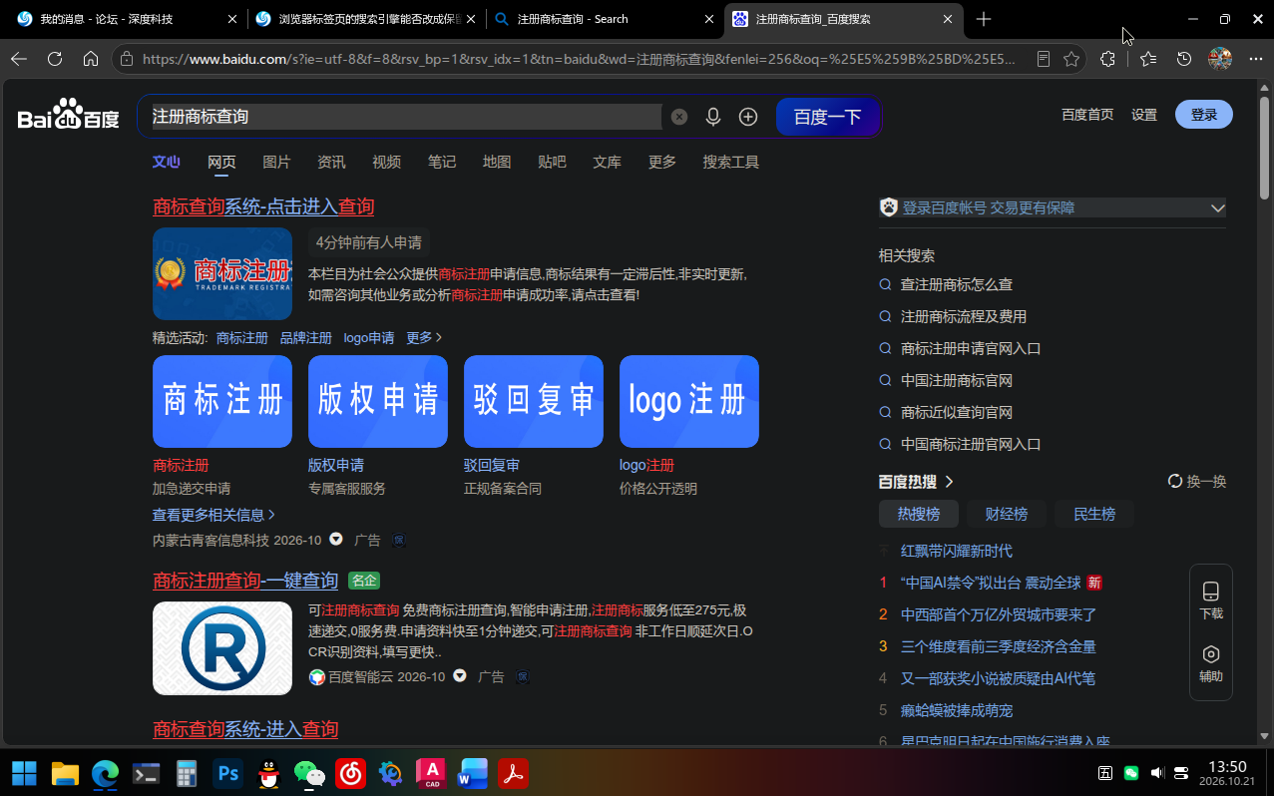Image resolution: width=1274 pixels, height=796 pixels.
Task: Expand 查看更多相关信息 link
Action: pyautogui.click(x=214, y=515)
